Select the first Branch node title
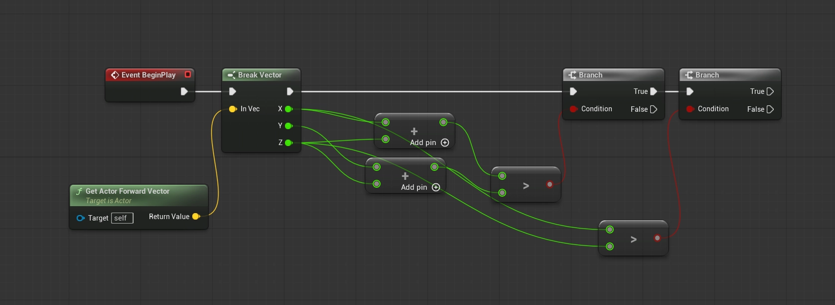The image size is (835, 305). (590, 75)
